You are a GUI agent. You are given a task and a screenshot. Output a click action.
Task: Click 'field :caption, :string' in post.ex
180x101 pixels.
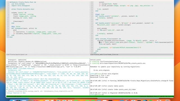(23, 14)
